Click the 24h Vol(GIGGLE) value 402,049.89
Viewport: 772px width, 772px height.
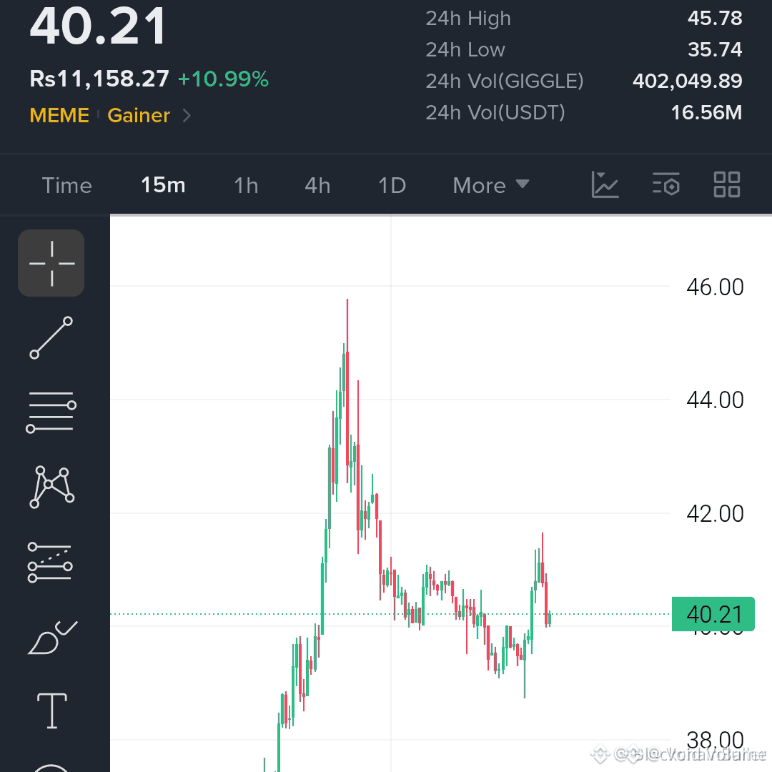(x=688, y=81)
